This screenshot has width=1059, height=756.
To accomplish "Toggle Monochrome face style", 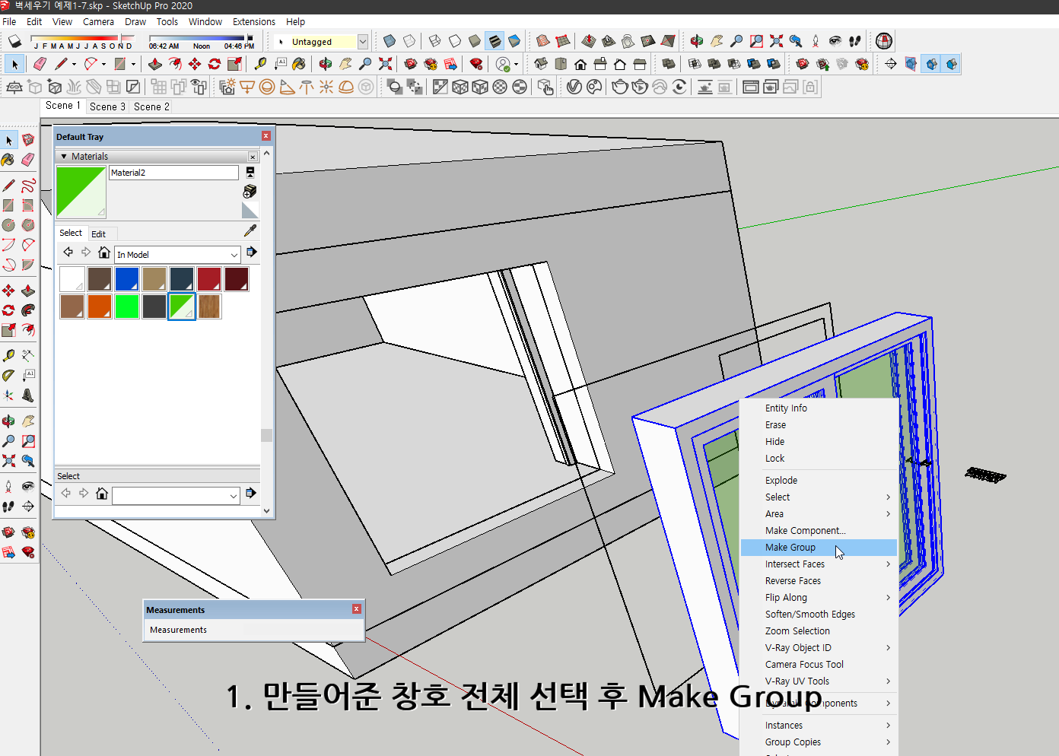I will (514, 41).
